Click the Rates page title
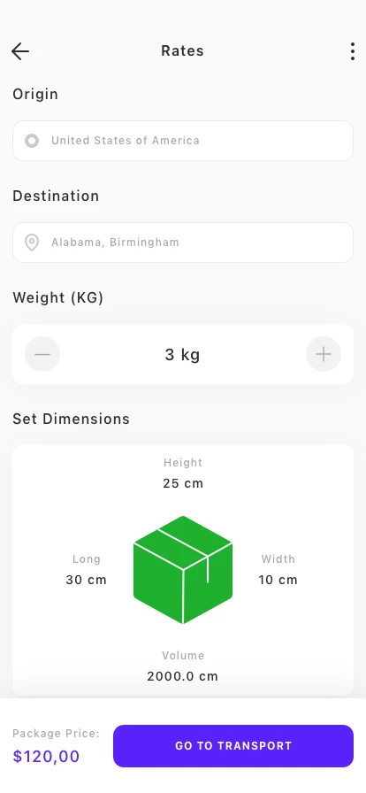Screen dimensions: 366x793 coord(182,50)
